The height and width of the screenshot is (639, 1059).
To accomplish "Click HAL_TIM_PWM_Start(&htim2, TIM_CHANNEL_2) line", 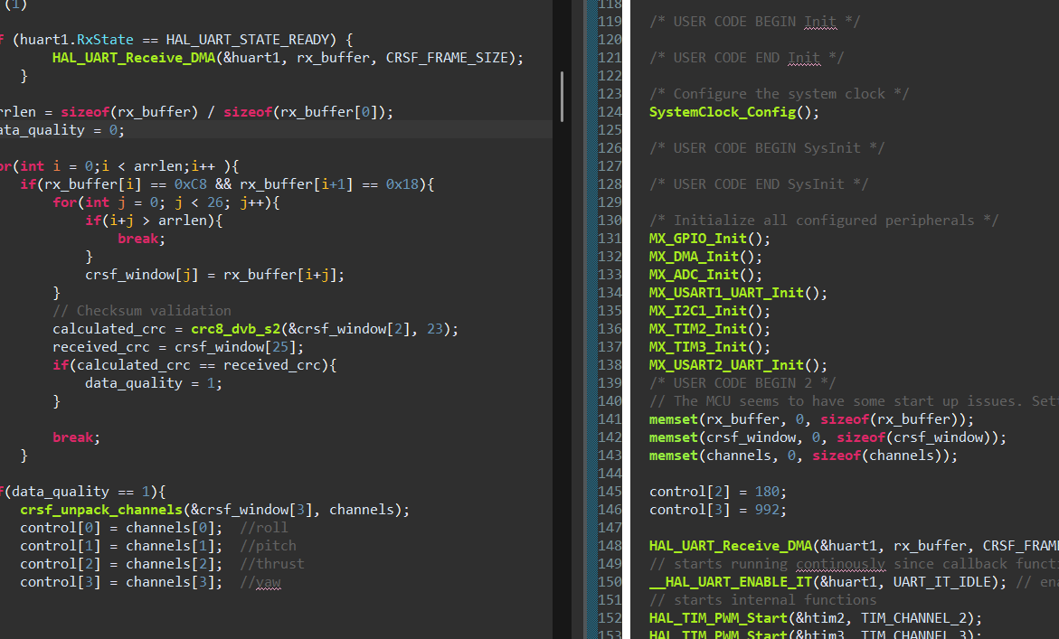I will (816, 618).
